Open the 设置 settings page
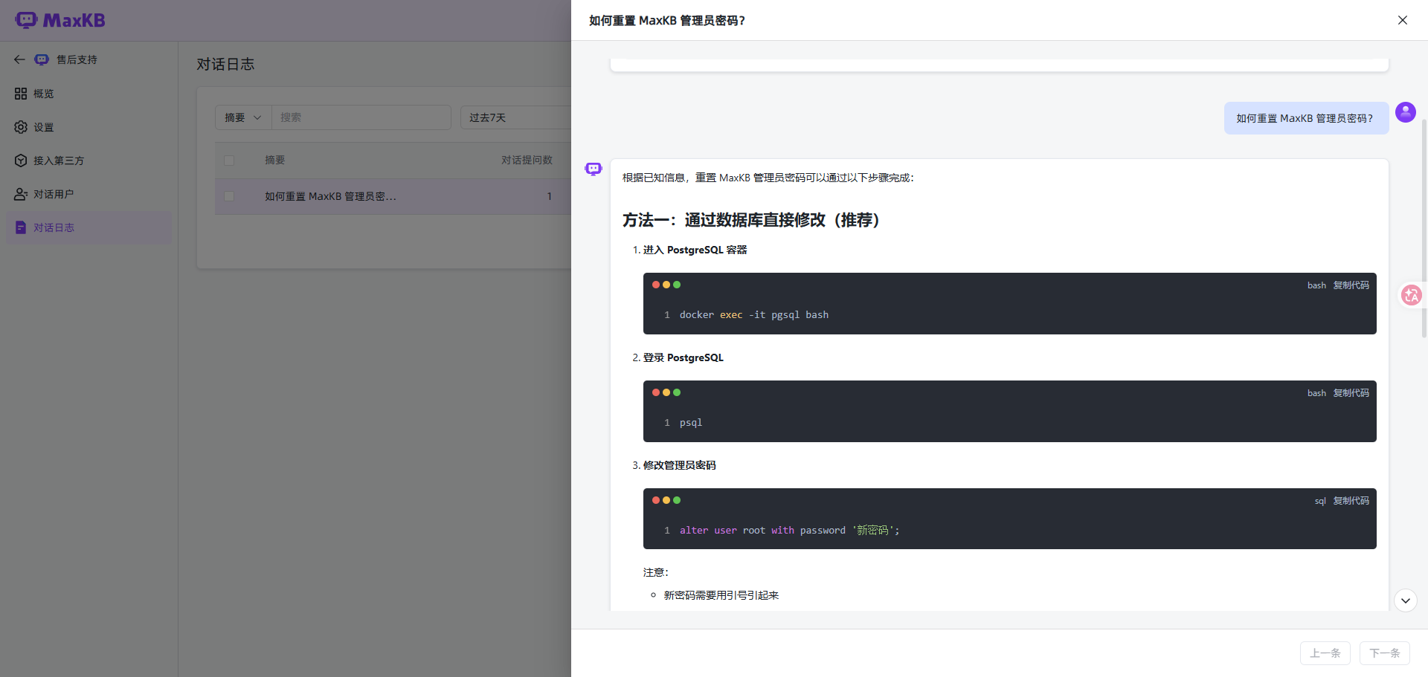Viewport: 1428px width, 677px height. 43,127
